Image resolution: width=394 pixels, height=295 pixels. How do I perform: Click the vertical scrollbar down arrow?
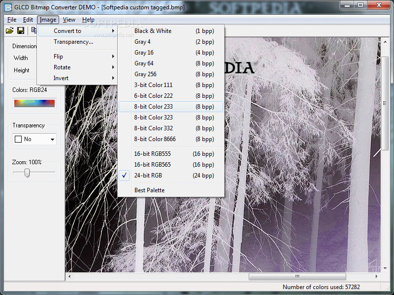coord(385,268)
